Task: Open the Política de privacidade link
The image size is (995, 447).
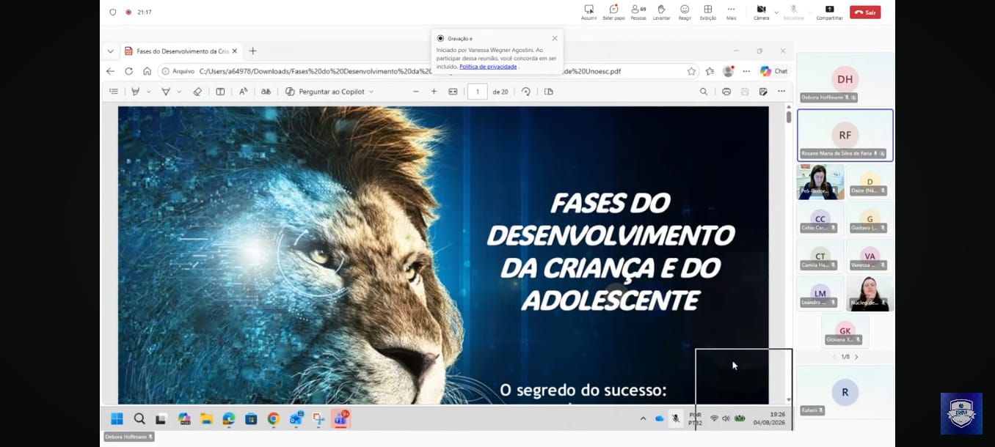Action: coord(488,67)
